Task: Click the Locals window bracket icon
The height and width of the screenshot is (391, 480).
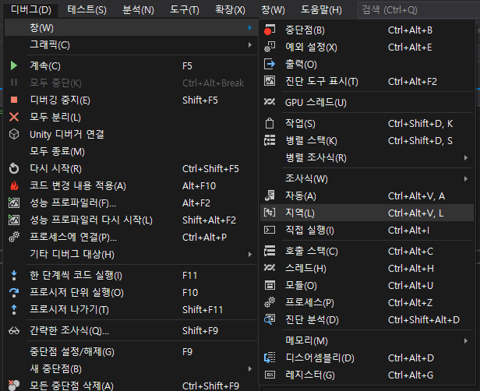Action: point(270,213)
